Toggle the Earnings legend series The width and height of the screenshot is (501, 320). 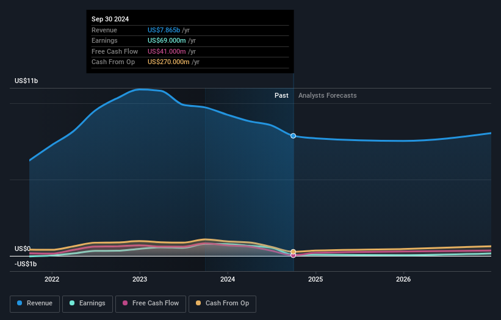(x=87, y=304)
